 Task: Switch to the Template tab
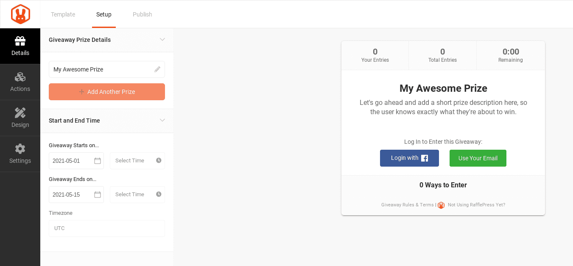click(x=63, y=14)
